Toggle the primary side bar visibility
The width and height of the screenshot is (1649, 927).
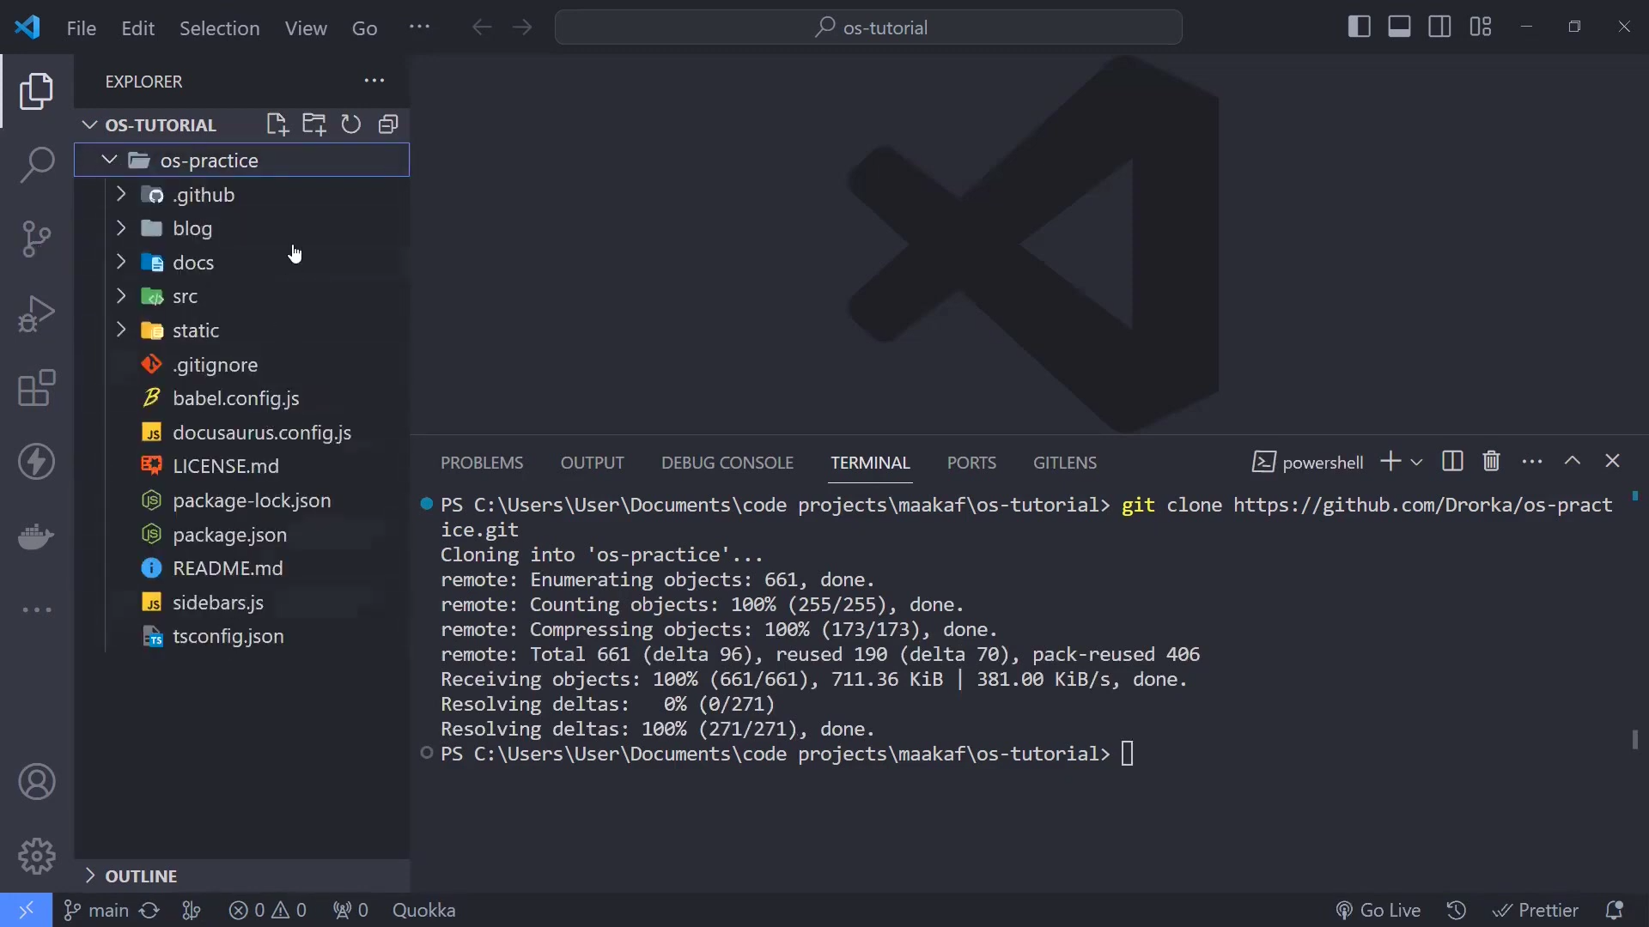pyautogui.click(x=1359, y=27)
